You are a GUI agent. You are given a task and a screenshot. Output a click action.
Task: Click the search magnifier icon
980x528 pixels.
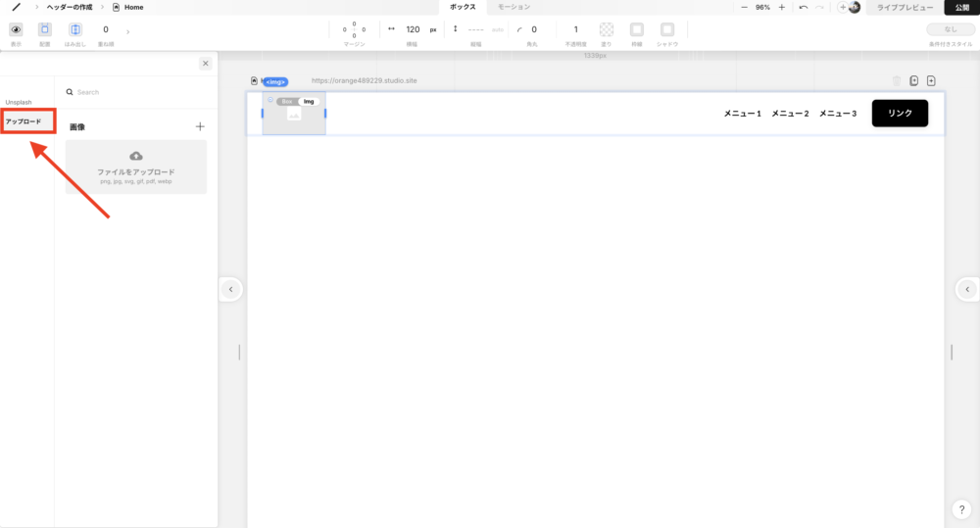70,92
